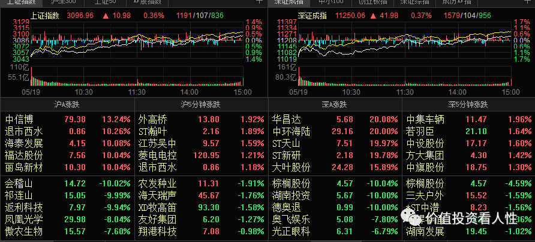Select stock row ST瀚叶
Screen dimensions: 535x242
tap(201, 131)
